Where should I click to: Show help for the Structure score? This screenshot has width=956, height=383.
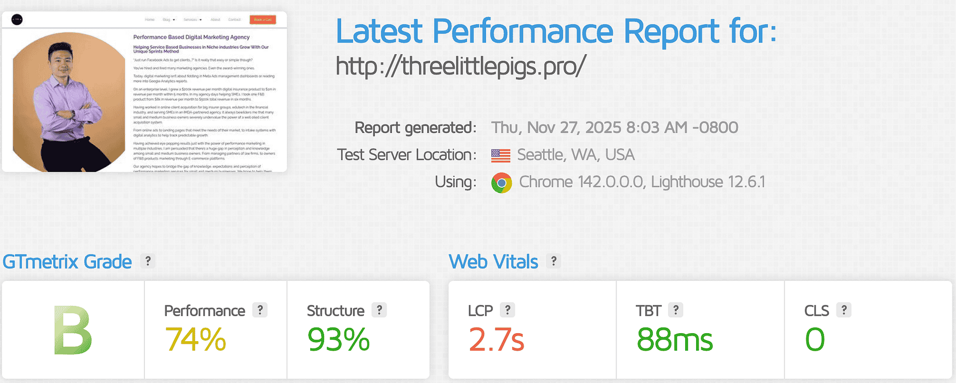pos(379,310)
